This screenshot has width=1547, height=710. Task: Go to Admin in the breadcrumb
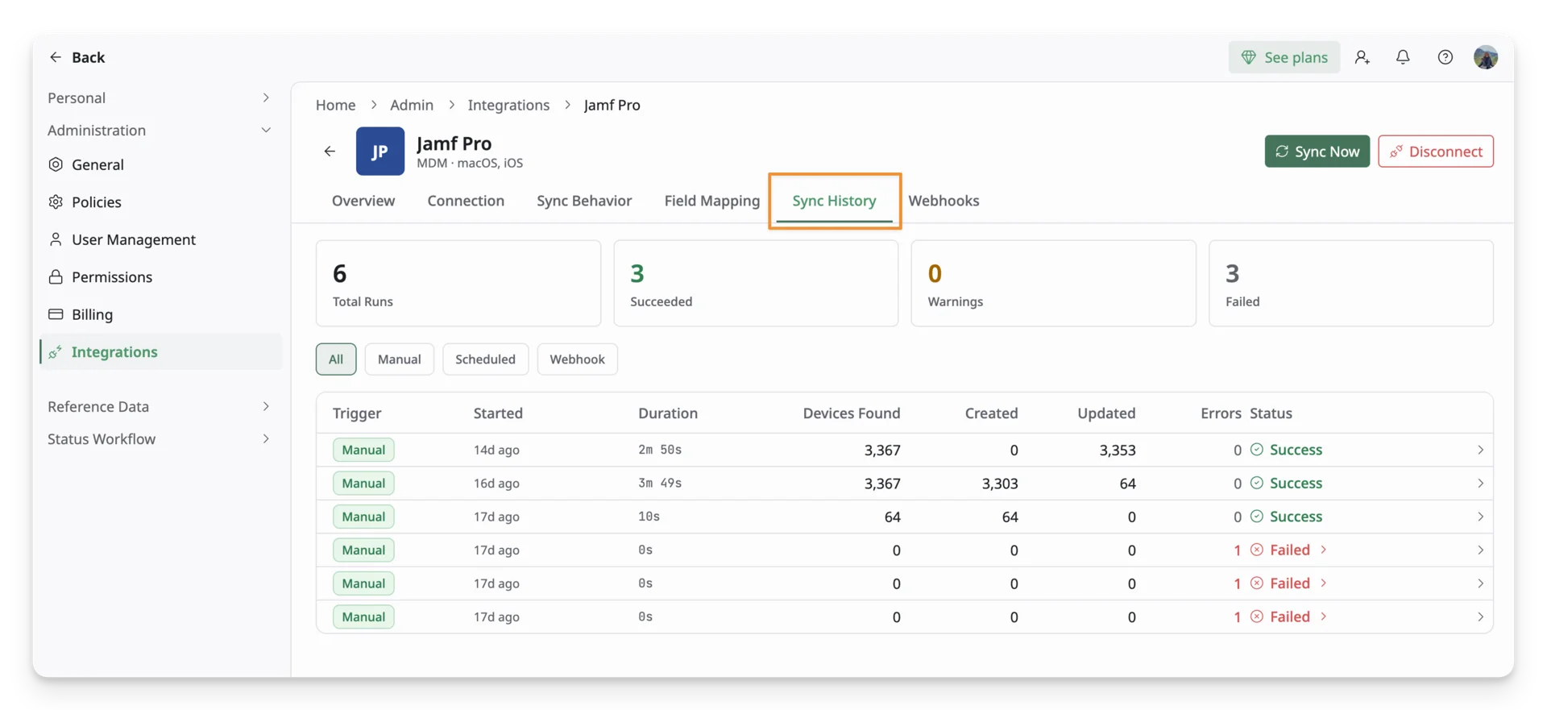click(412, 105)
